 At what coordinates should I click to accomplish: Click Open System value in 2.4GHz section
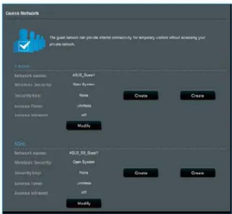click(x=84, y=84)
